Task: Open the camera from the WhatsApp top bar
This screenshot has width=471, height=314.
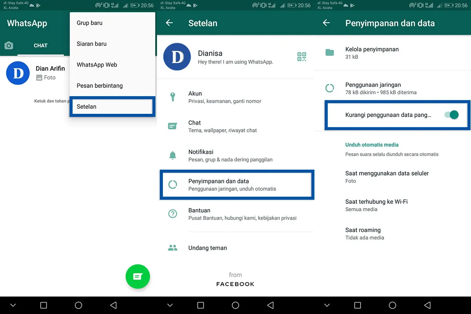Action: click(x=9, y=45)
